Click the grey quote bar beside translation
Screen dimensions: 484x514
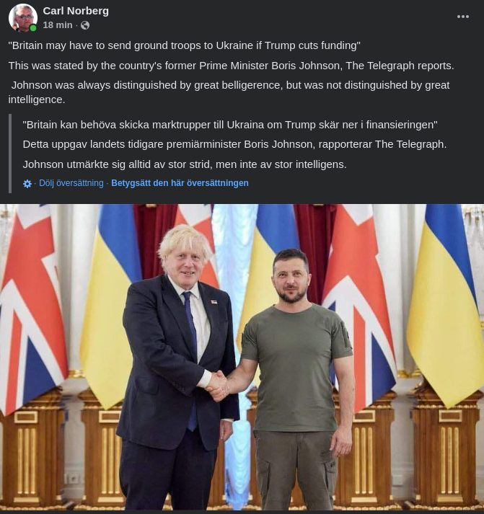point(10,153)
